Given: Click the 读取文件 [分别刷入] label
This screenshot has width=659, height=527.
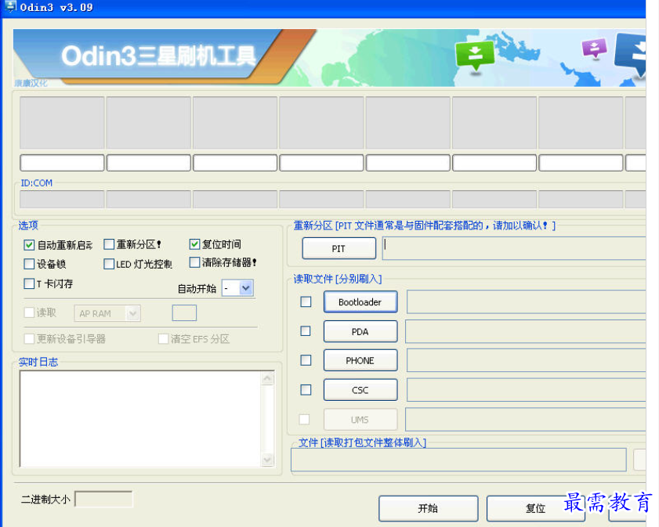Looking at the screenshot, I should (x=338, y=279).
